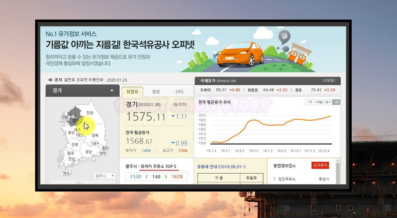Click the 휘발유 table column header
Image resolution: width=397 pixels, height=218 pixels.
(252, 178)
